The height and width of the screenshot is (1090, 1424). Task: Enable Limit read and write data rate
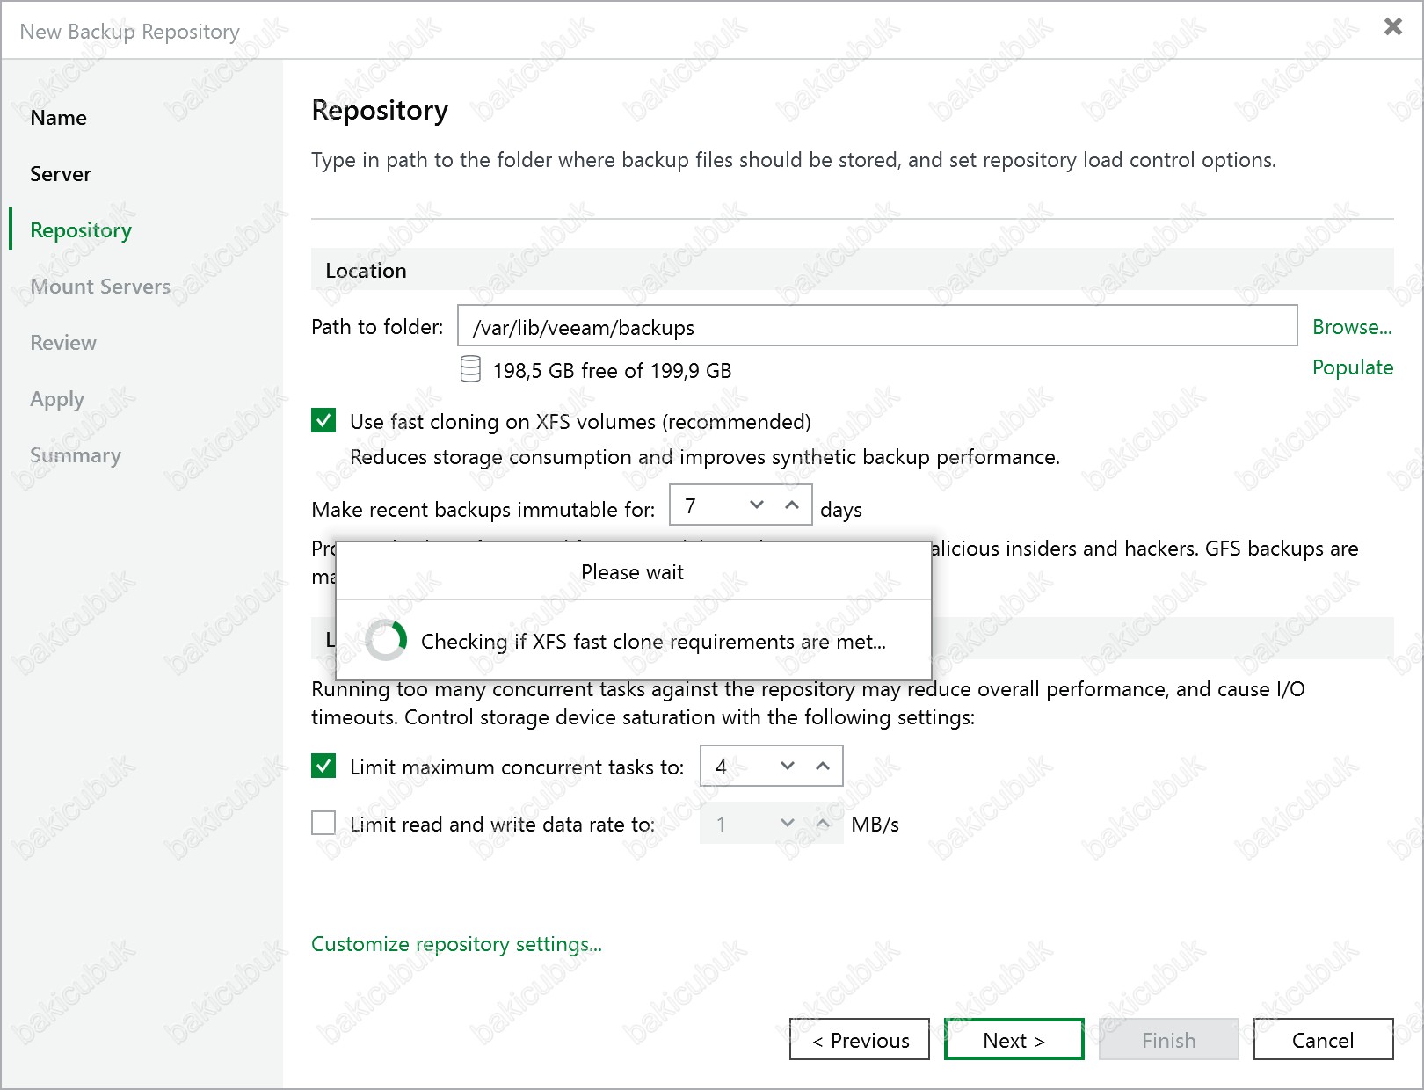click(323, 823)
